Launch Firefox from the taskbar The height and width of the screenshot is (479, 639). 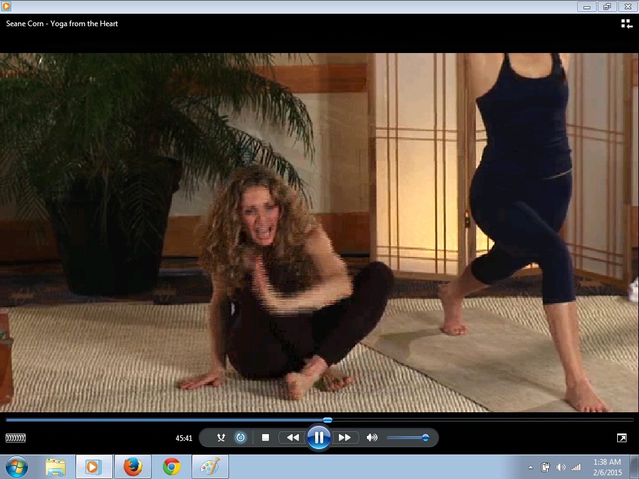(133, 467)
